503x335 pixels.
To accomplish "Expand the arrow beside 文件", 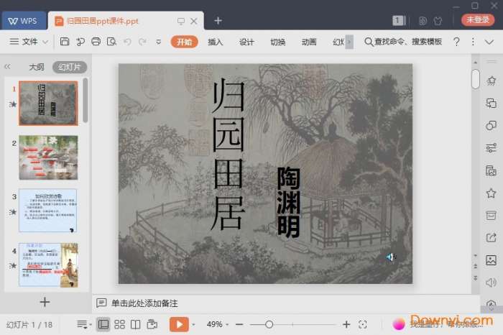I will [45, 42].
